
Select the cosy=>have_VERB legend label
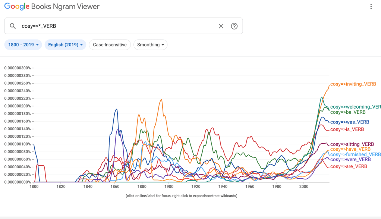point(350,150)
